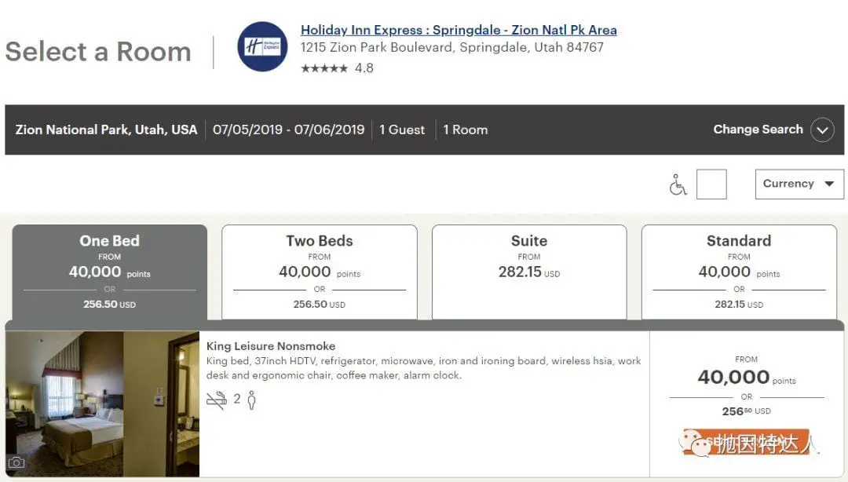
Task: Click the 256.50 USD room rate price
Action: point(747,411)
